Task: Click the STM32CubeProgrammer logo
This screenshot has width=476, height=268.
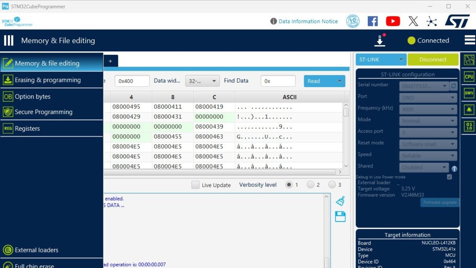Action: 17,22
